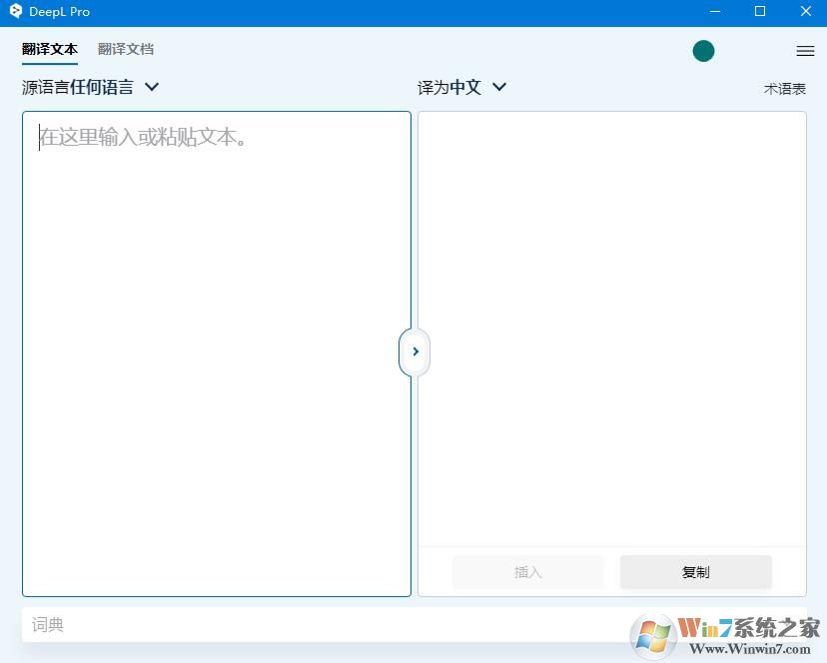This screenshot has height=663, width=827.
Task: Maximize the DeepL Pro window
Action: tap(760, 12)
